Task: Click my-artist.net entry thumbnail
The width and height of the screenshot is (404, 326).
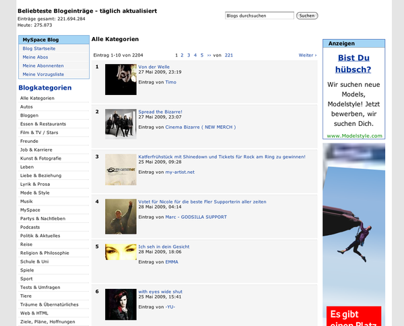Action: click(121, 170)
